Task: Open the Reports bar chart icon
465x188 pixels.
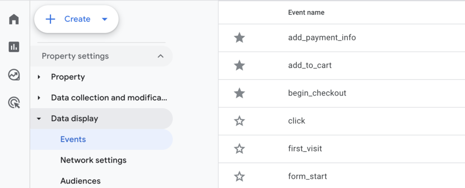Action: [x=14, y=47]
